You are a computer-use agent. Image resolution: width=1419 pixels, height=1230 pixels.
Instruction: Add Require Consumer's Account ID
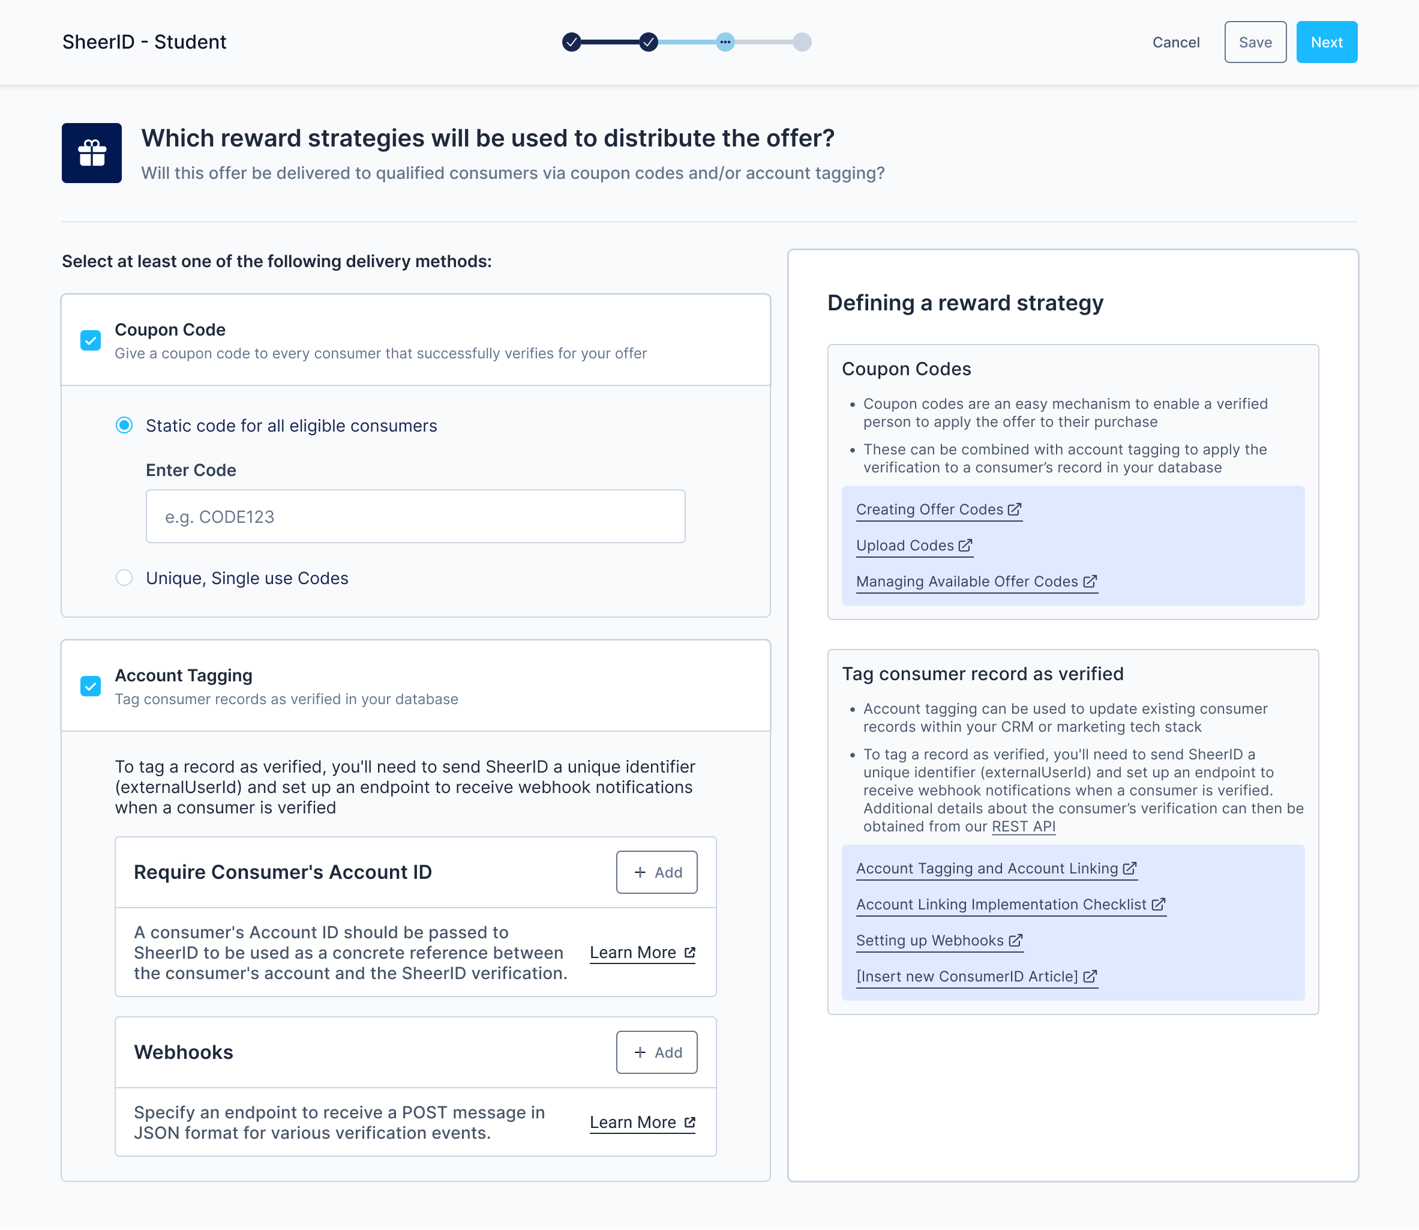tap(656, 872)
